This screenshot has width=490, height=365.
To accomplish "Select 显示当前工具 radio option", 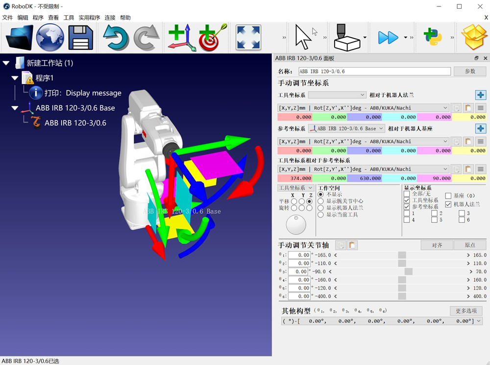I will point(320,215).
